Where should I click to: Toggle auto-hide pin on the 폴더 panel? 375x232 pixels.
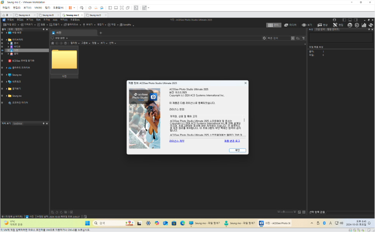click(44, 29)
